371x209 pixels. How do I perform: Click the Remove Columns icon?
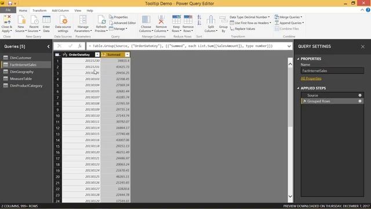click(161, 20)
